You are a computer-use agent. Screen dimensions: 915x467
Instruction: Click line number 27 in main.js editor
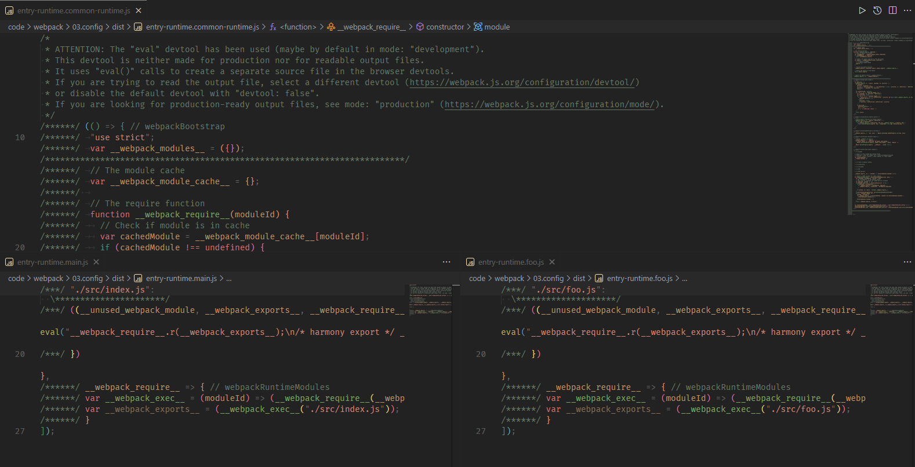pyautogui.click(x=20, y=431)
